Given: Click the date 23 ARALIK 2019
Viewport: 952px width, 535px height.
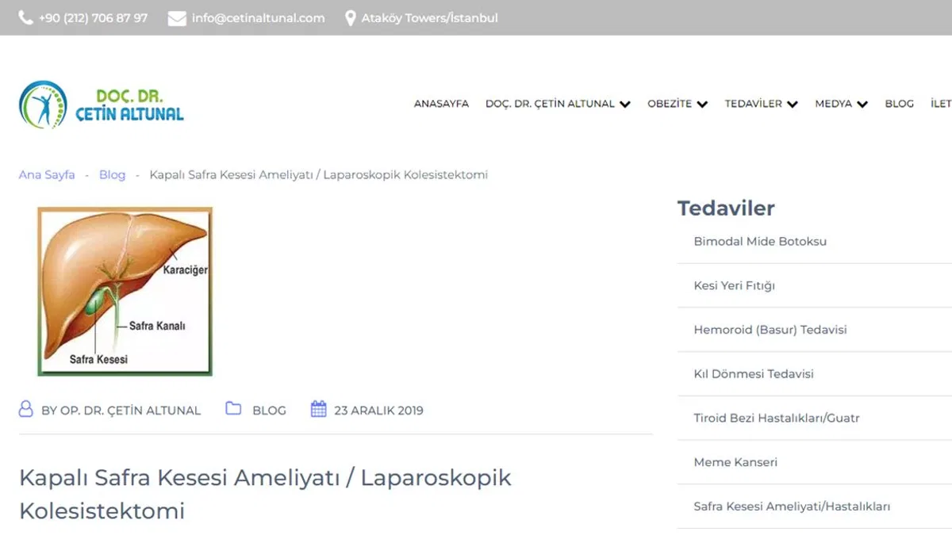Looking at the screenshot, I should 378,411.
